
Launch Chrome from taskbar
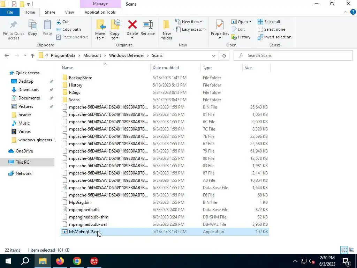[77, 261]
